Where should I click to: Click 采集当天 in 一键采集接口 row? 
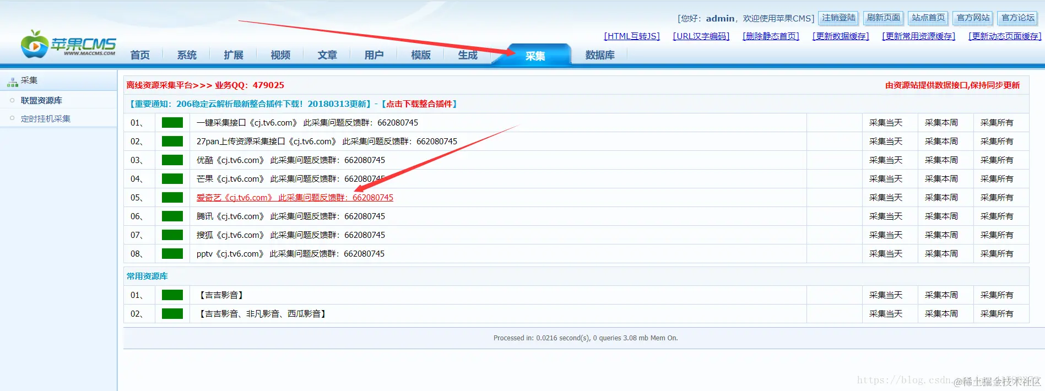point(886,122)
